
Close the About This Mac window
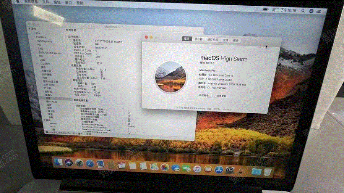(146, 37)
